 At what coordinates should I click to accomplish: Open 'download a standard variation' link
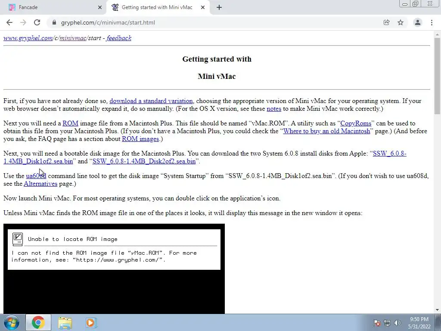pyautogui.click(x=151, y=101)
